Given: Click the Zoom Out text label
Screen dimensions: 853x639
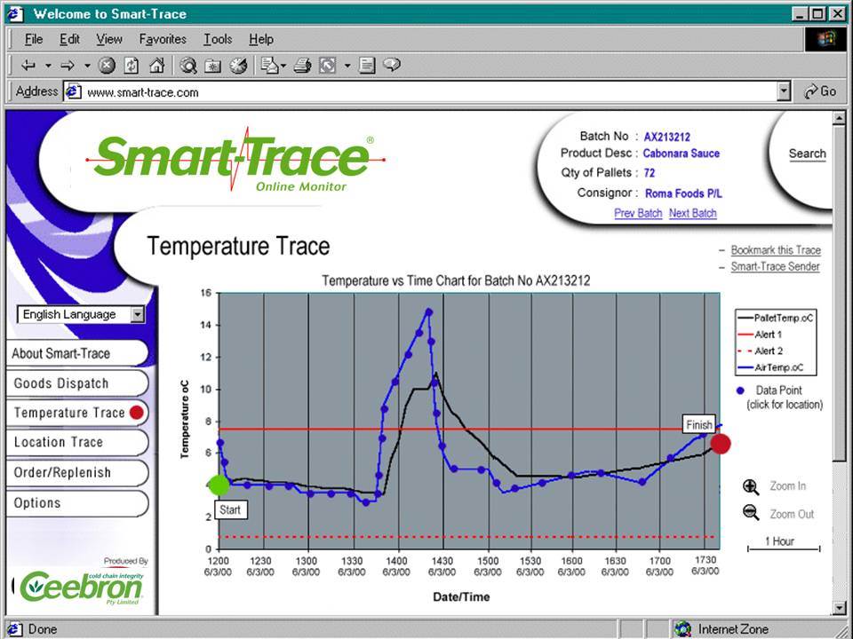Looking at the screenshot, I should pos(792,514).
